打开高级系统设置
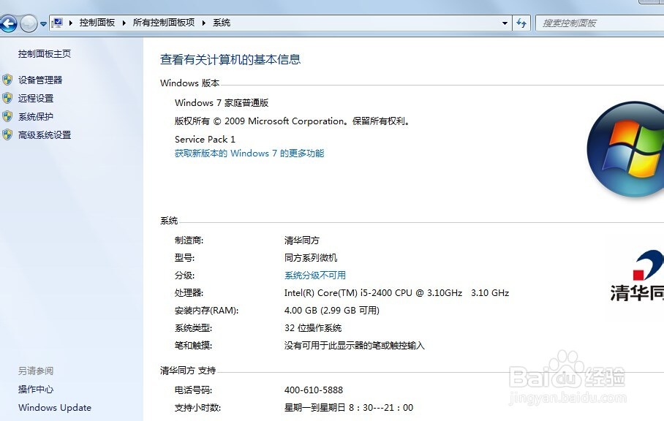The width and height of the screenshot is (664, 421). click(45, 135)
